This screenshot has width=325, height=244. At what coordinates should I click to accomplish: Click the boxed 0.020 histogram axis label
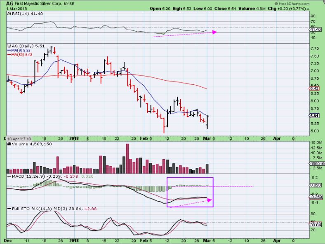[x=316, y=185]
